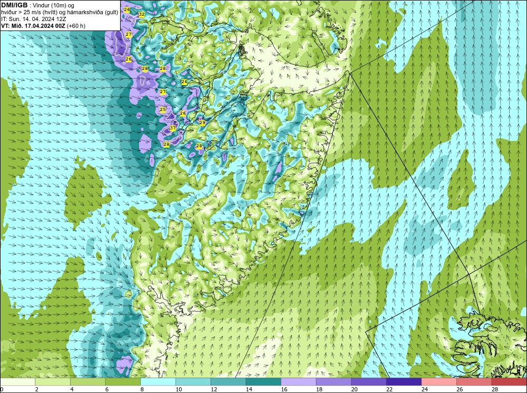Pick the teal 12–14 m/s legend swatch
Screen dimensions: 527x393
click(228, 381)
